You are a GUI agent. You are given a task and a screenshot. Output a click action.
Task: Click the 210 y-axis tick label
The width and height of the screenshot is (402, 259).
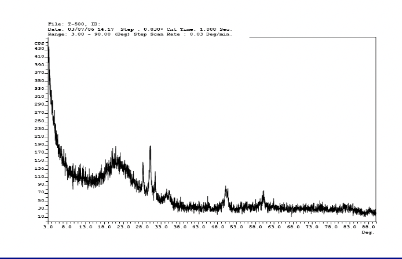tap(39, 137)
